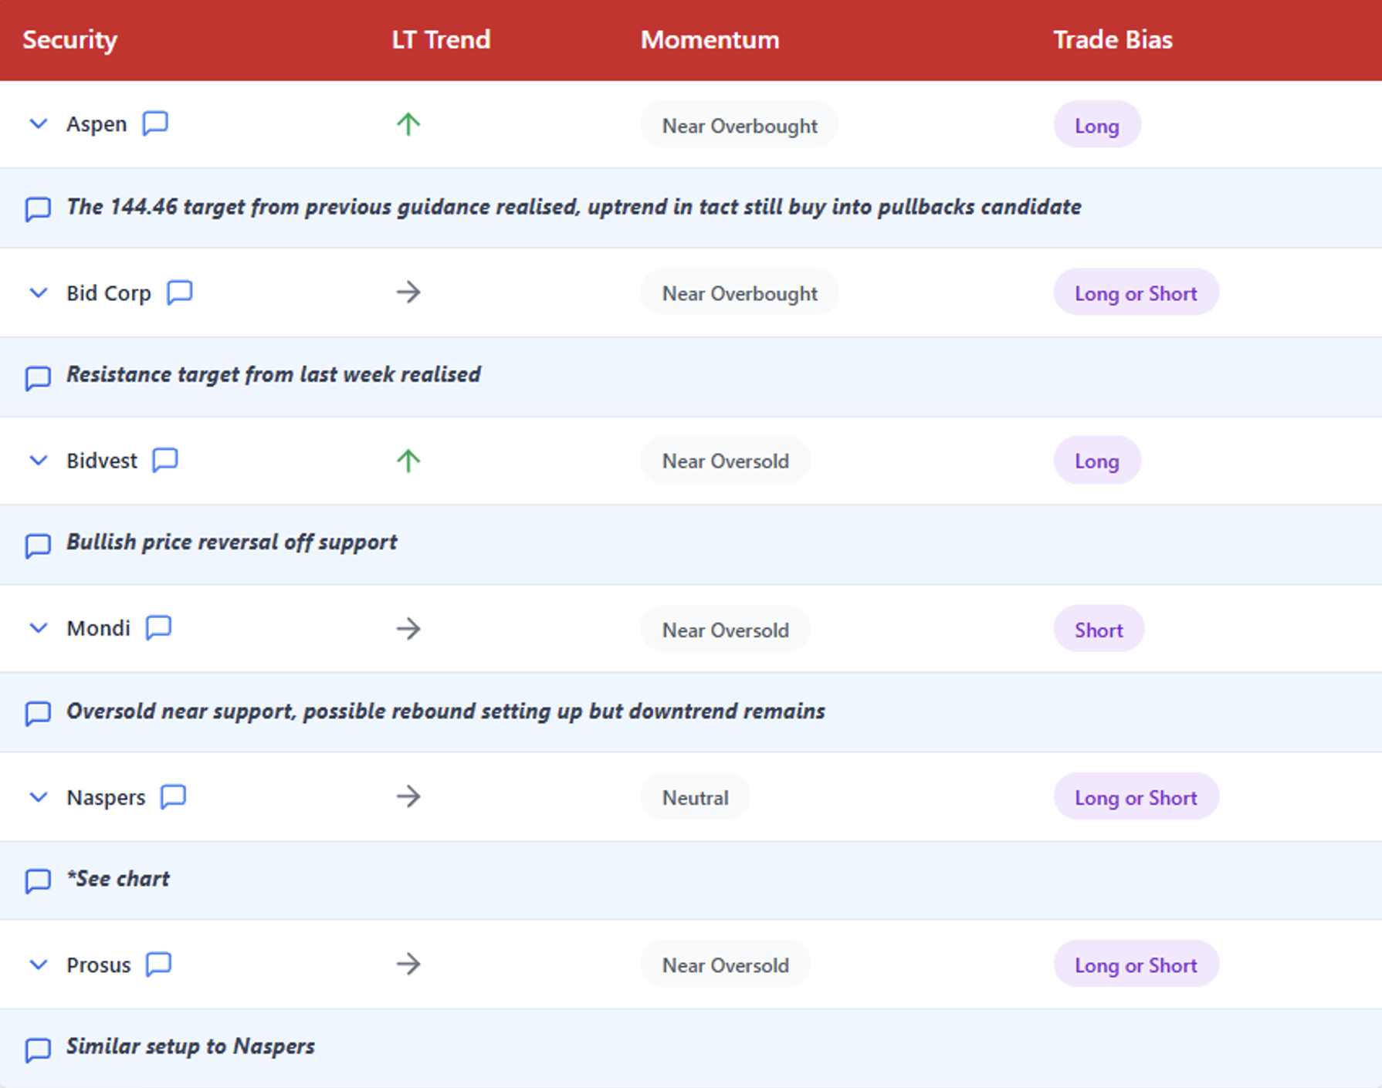
Task: Click the comment icon beside '*See chart' note
Action: 38,881
